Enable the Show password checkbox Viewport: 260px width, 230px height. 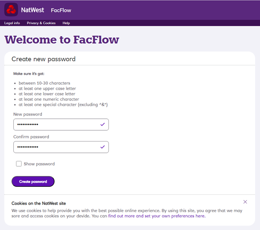tap(19, 164)
